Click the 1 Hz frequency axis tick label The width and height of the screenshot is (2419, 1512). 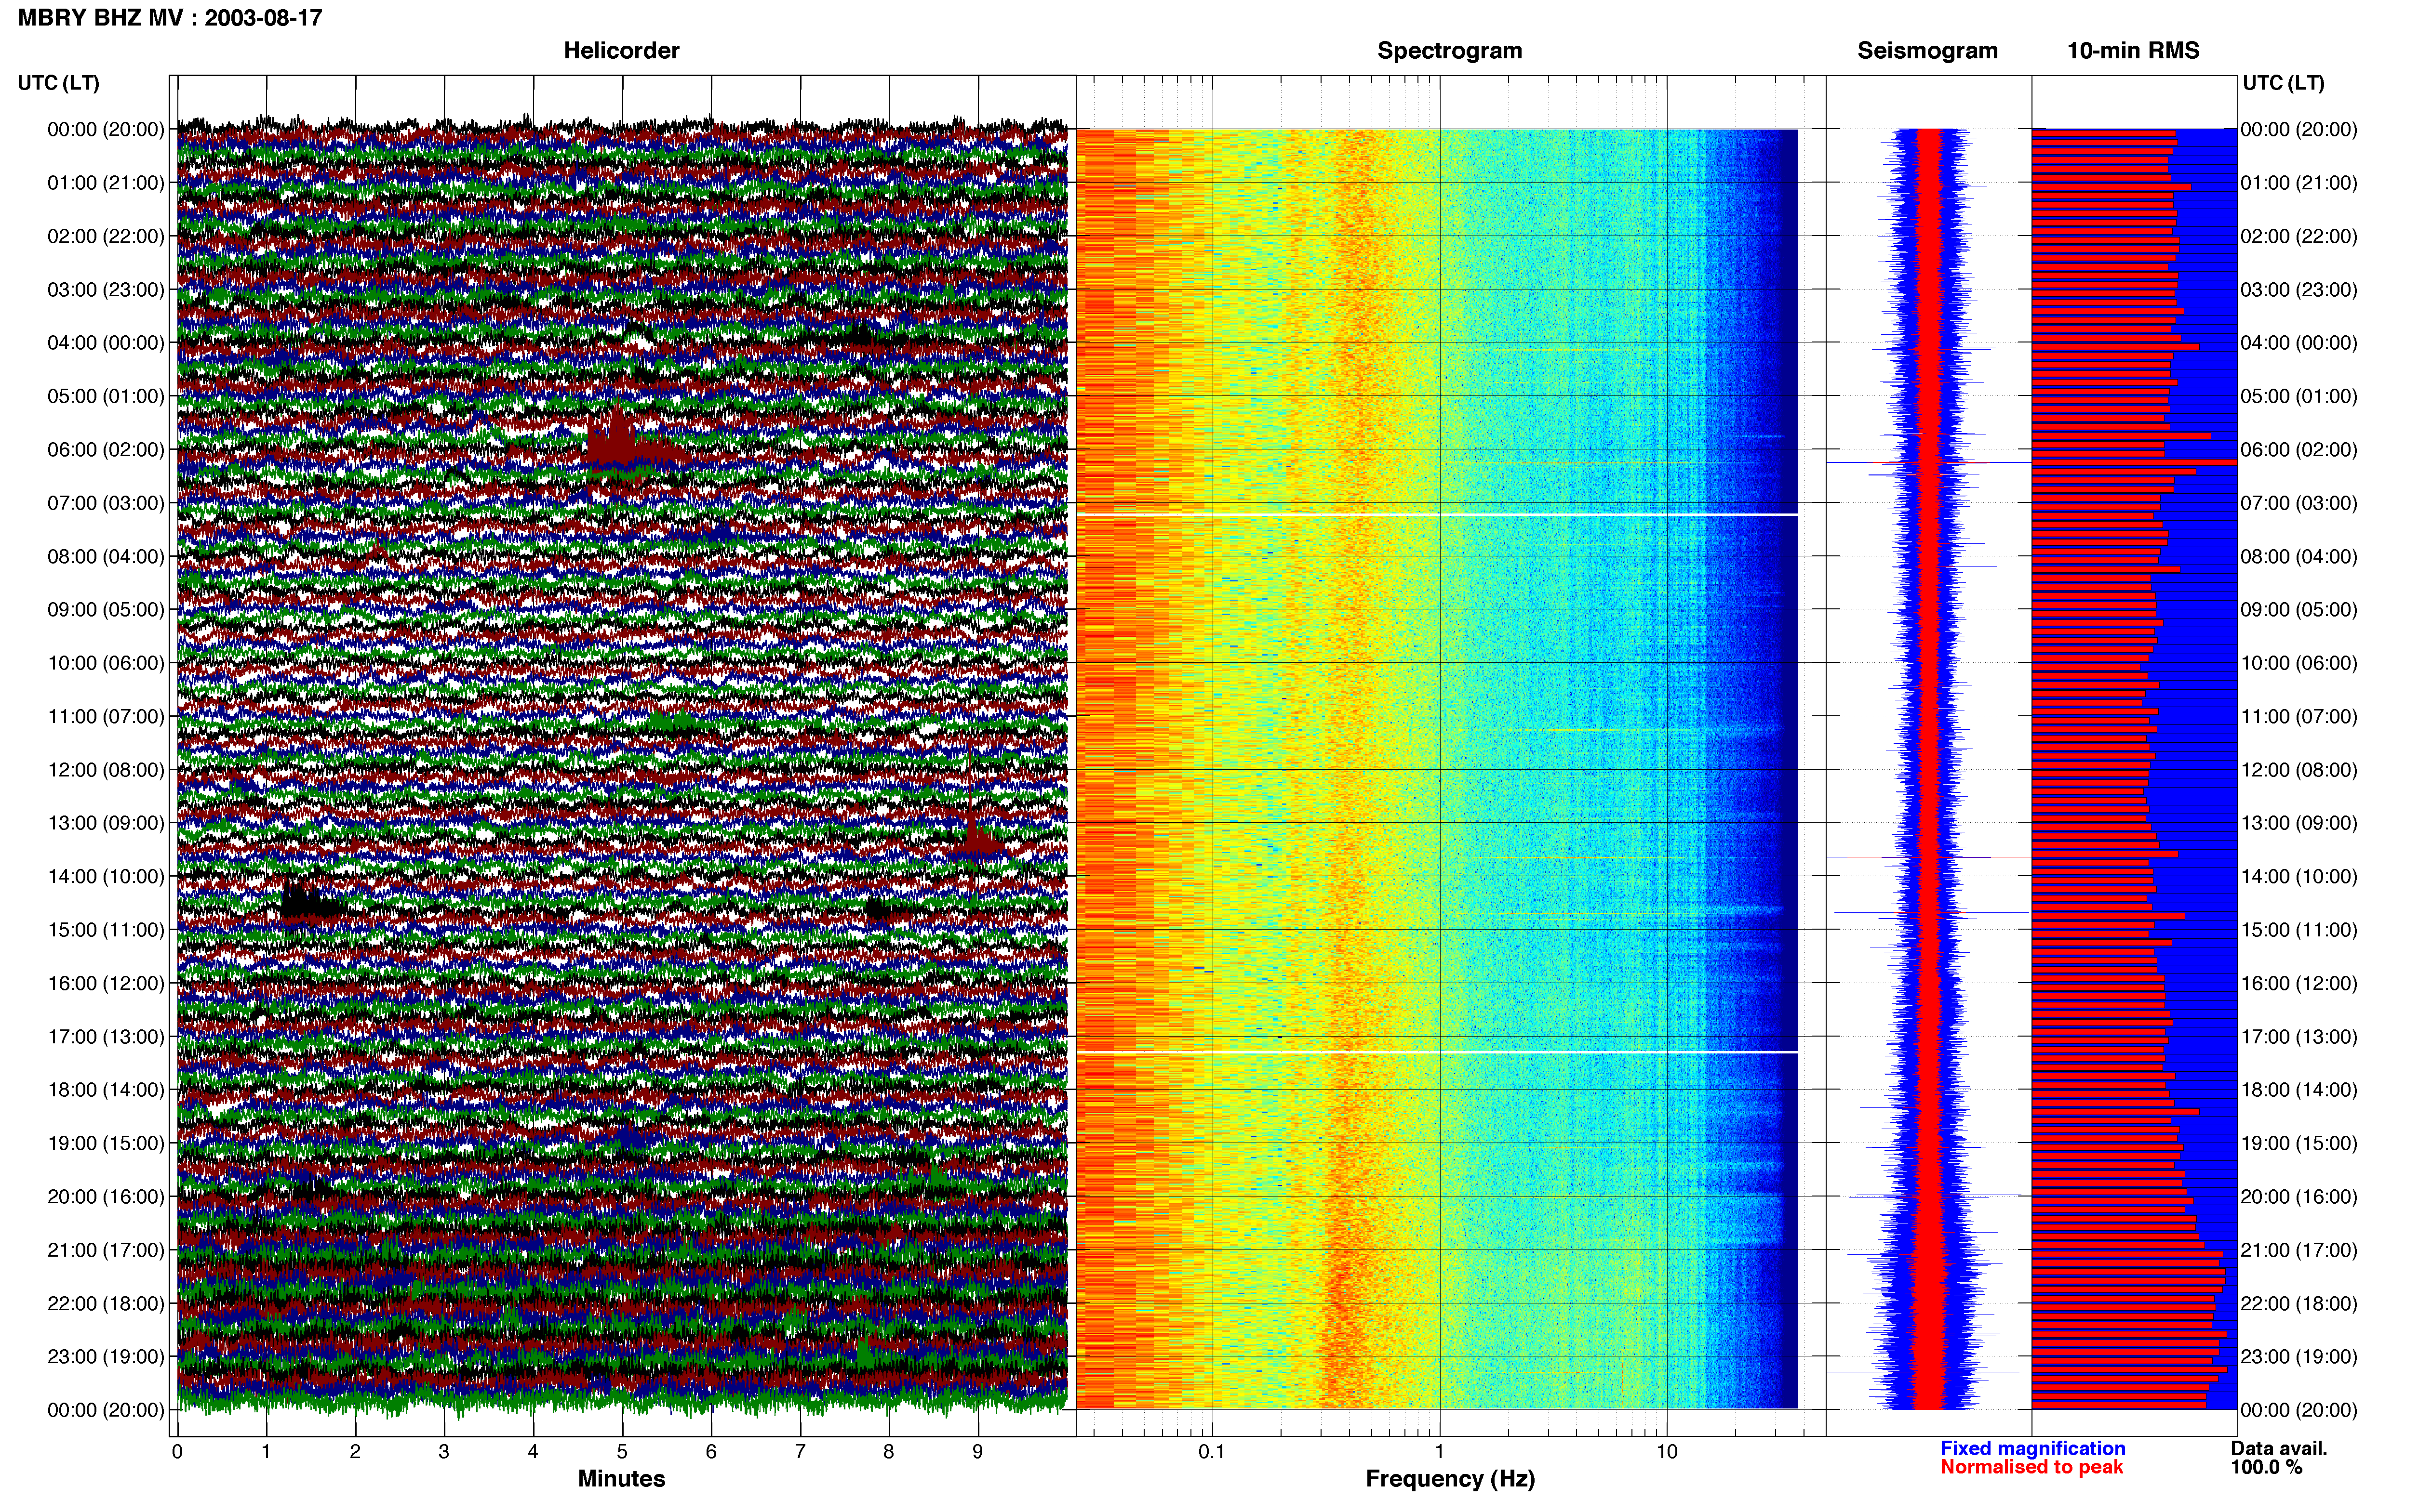[x=1440, y=1451]
